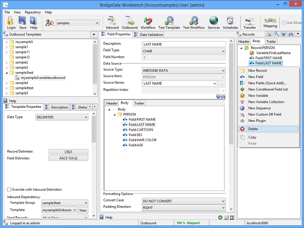Screen dimensions: 304x228
Task: Click the CRLF record delimiter button
Action: click(68, 152)
